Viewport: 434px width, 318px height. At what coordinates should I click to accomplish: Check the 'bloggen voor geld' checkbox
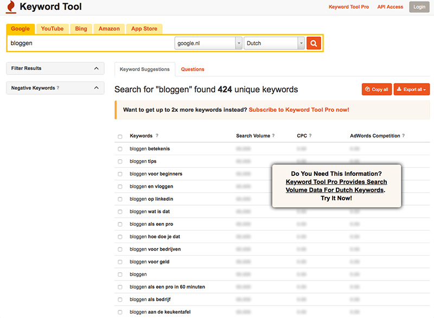(x=120, y=262)
